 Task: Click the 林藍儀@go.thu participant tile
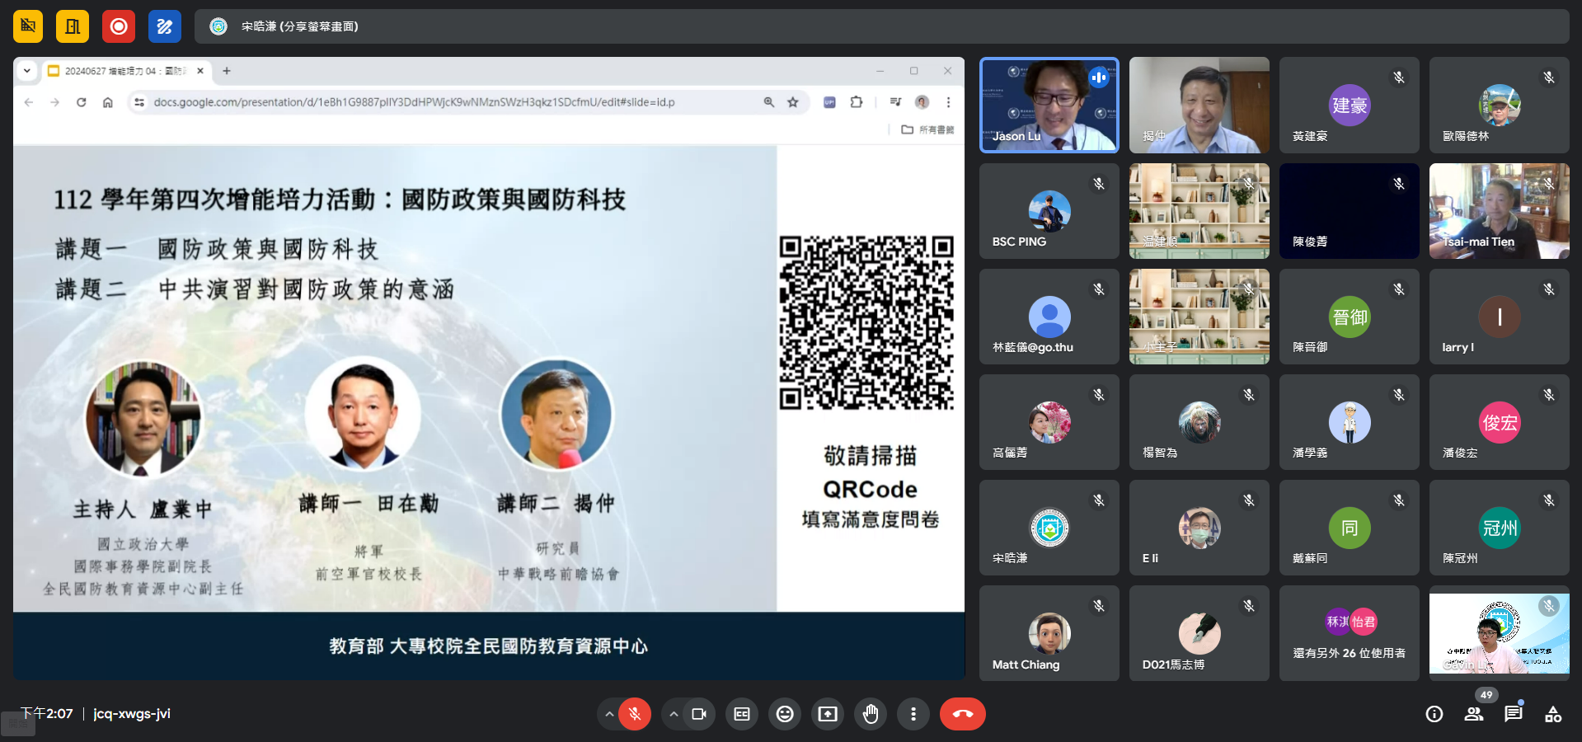click(x=1049, y=317)
